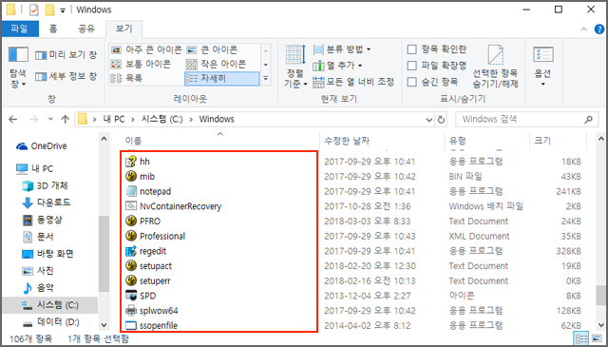Image resolution: width=608 pixels, height=347 pixels.
Task: Switch to the 보기 ribbon tab
Action: (x=124, y=29)
